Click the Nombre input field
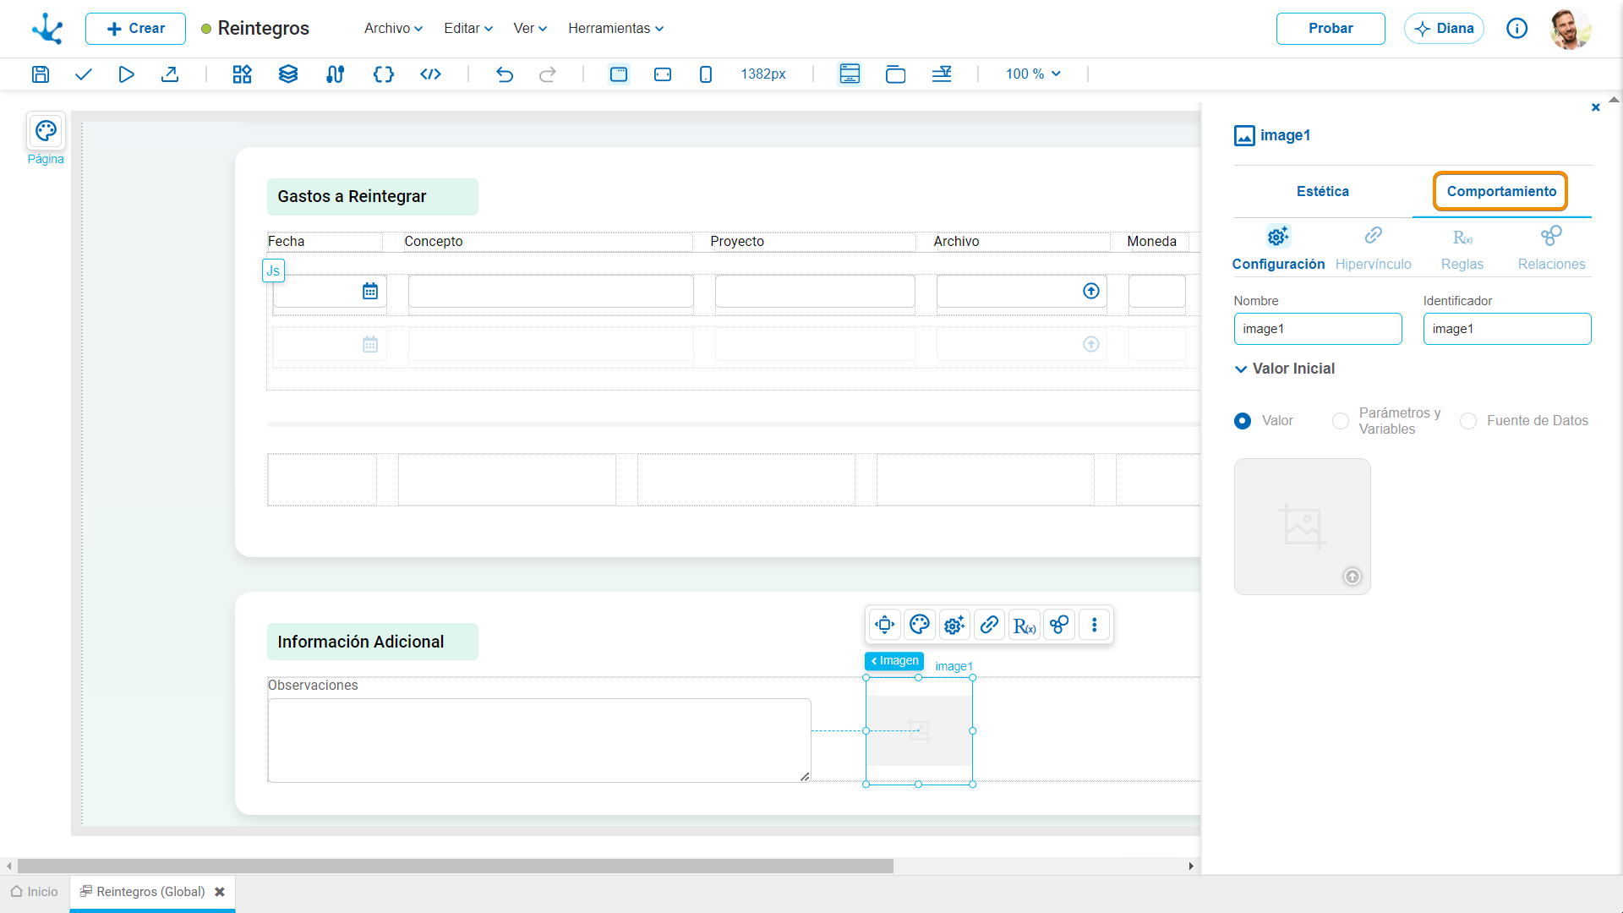The image size is (1623, 913). tap(1318, 329)
